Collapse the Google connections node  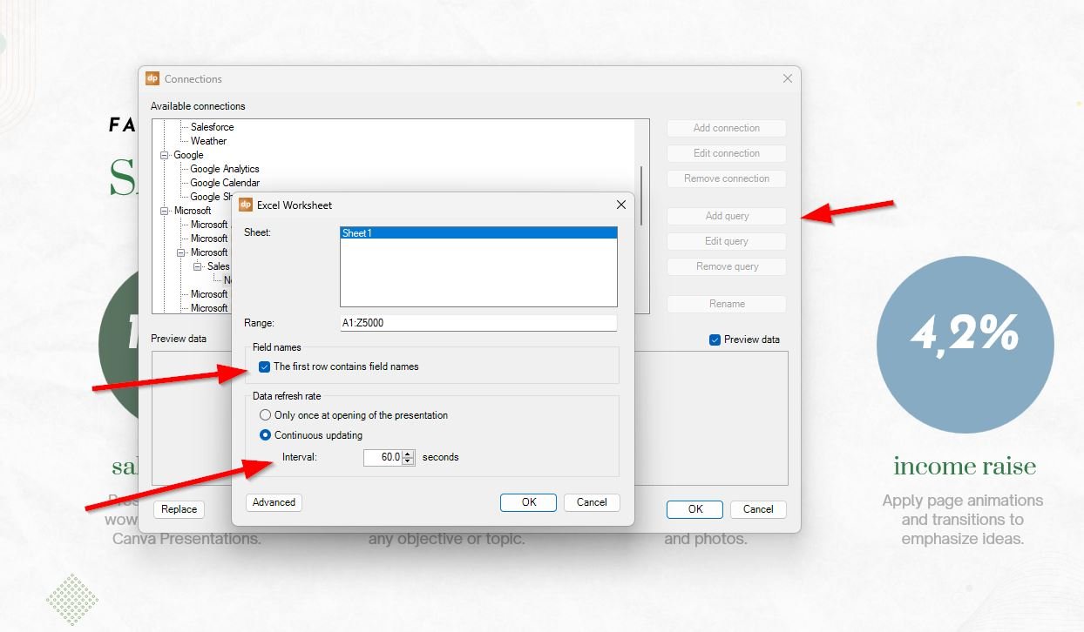tap(164, 155)
